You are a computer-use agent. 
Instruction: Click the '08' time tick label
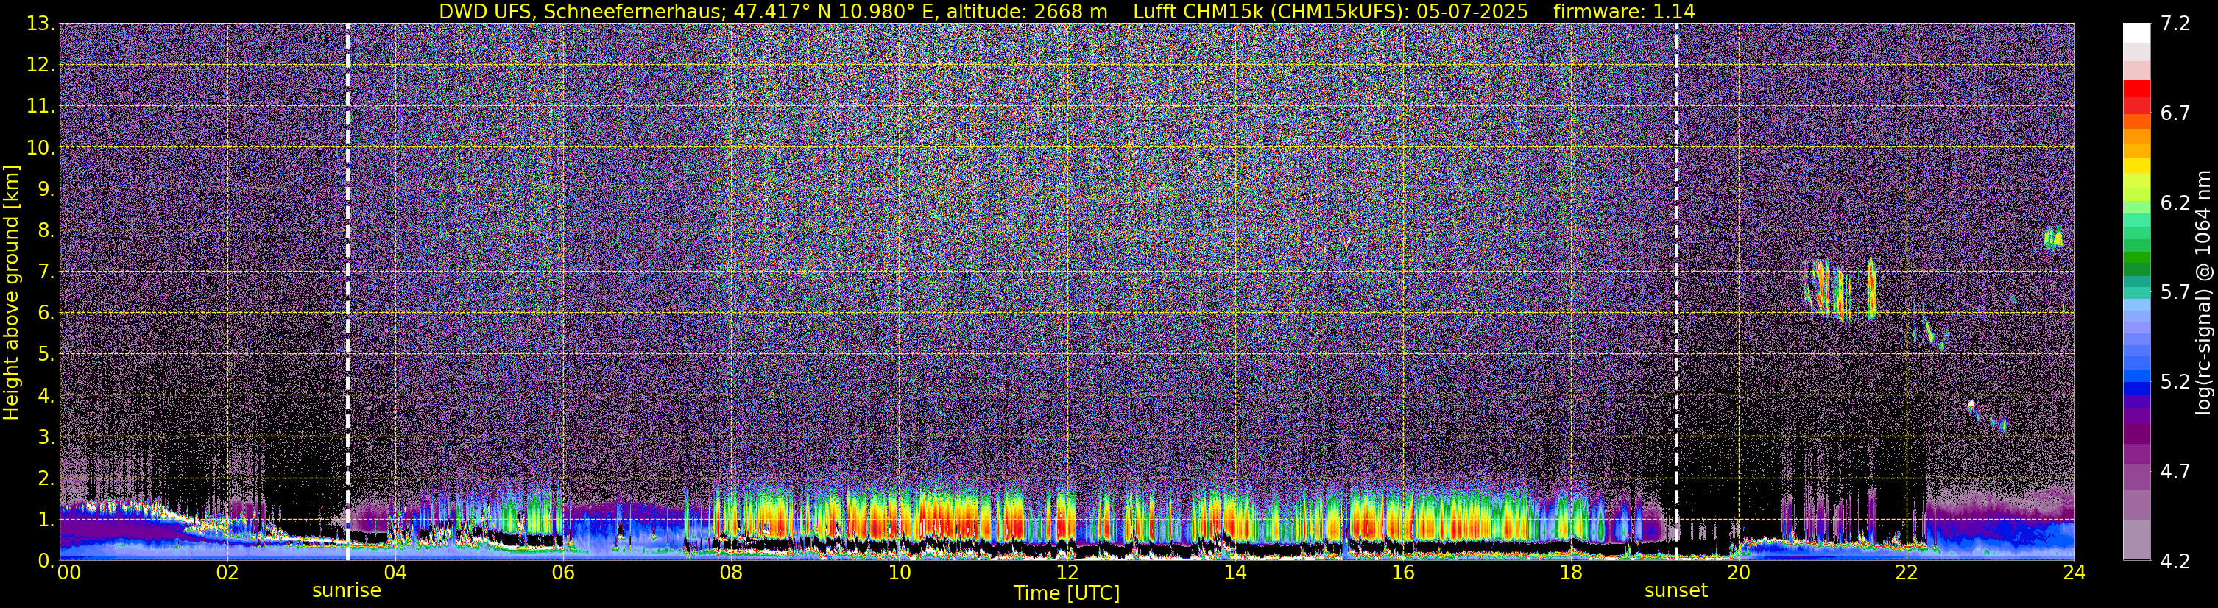(x=731, y=573)
